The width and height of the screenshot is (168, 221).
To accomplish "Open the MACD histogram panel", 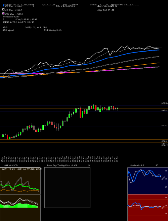I will coord(20,208).
